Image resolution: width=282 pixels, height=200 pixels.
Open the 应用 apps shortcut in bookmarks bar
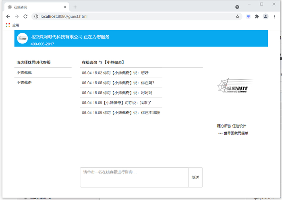12,25
